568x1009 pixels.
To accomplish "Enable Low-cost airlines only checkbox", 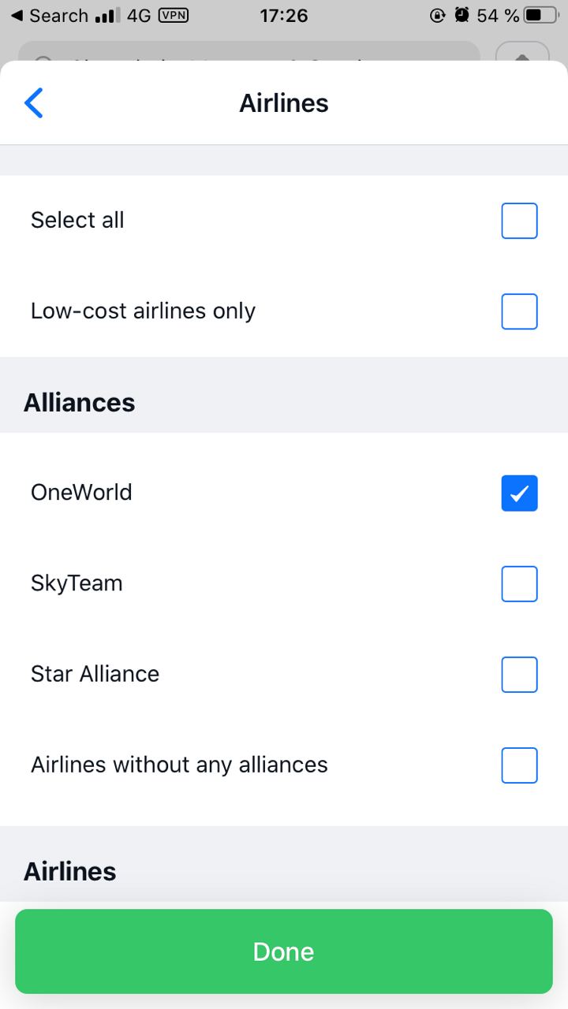I will [519, 311].
